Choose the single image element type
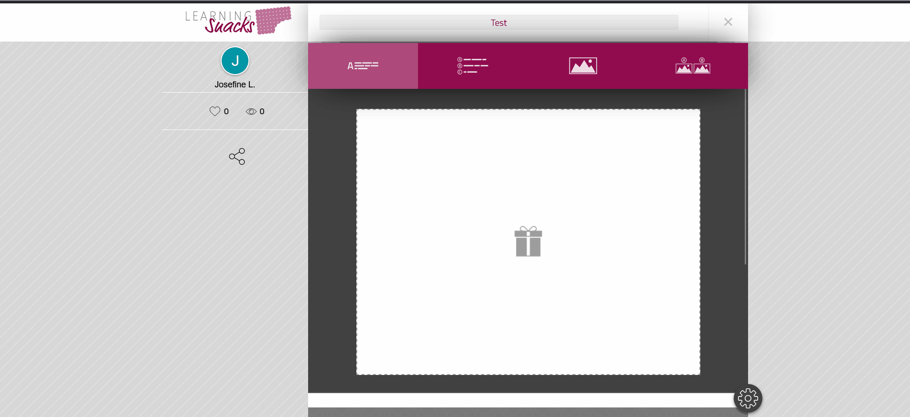Viewport: 910px width, 417px height. point(583,66)
